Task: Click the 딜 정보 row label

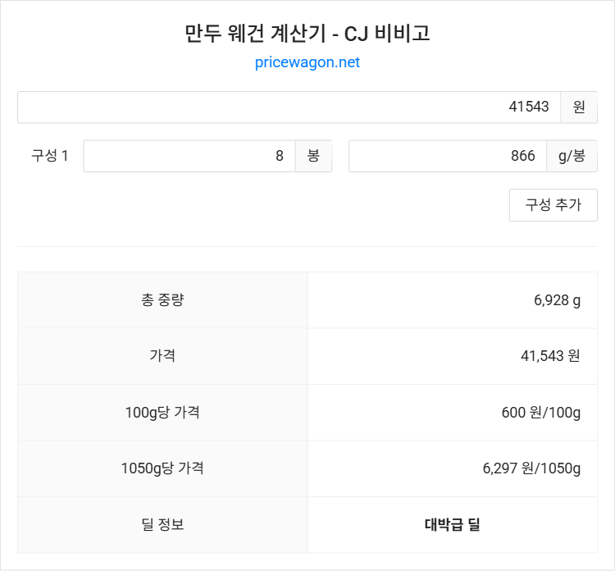Action: click(162, 524)
